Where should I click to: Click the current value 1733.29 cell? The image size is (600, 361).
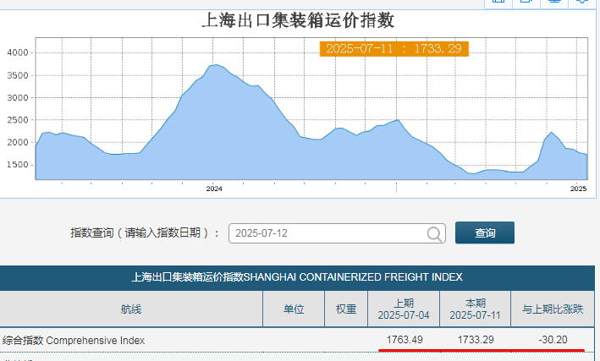(x=476, y=340)
